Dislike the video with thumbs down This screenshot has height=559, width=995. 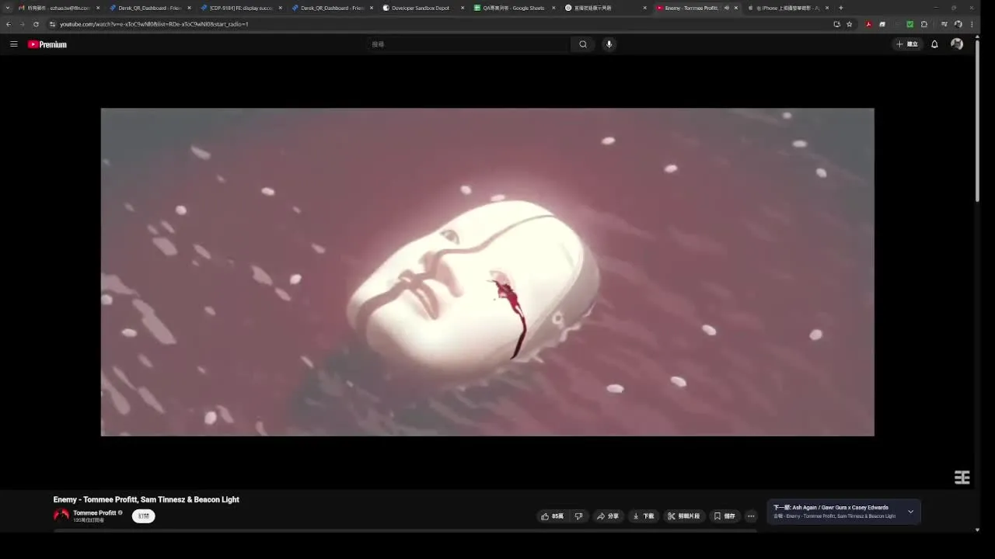coord(578,516)
